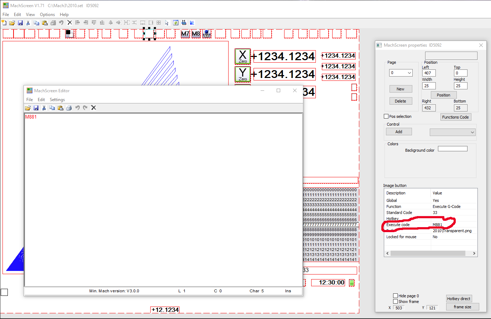This screenshot has width=491, height=319.
Task: Click the Background color swatch
Action: click(x=453, y=149)
